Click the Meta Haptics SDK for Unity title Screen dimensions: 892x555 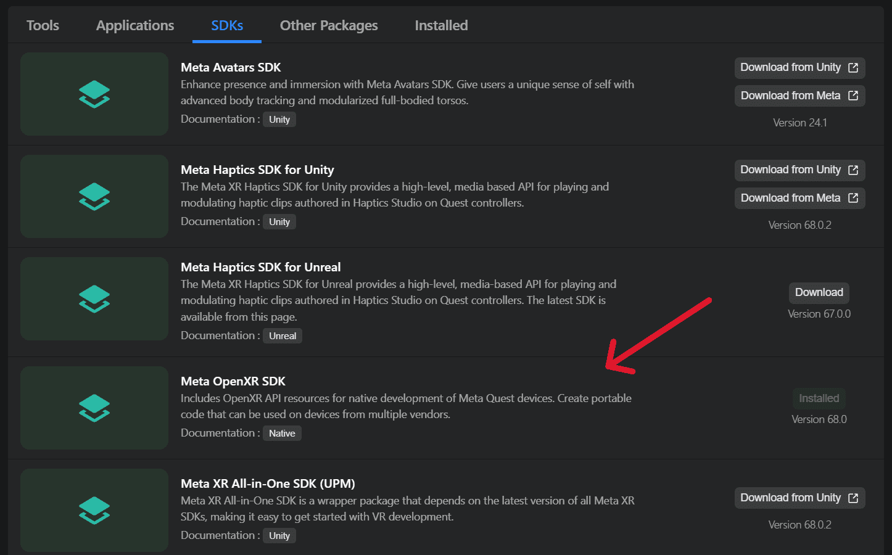(257, 170)
